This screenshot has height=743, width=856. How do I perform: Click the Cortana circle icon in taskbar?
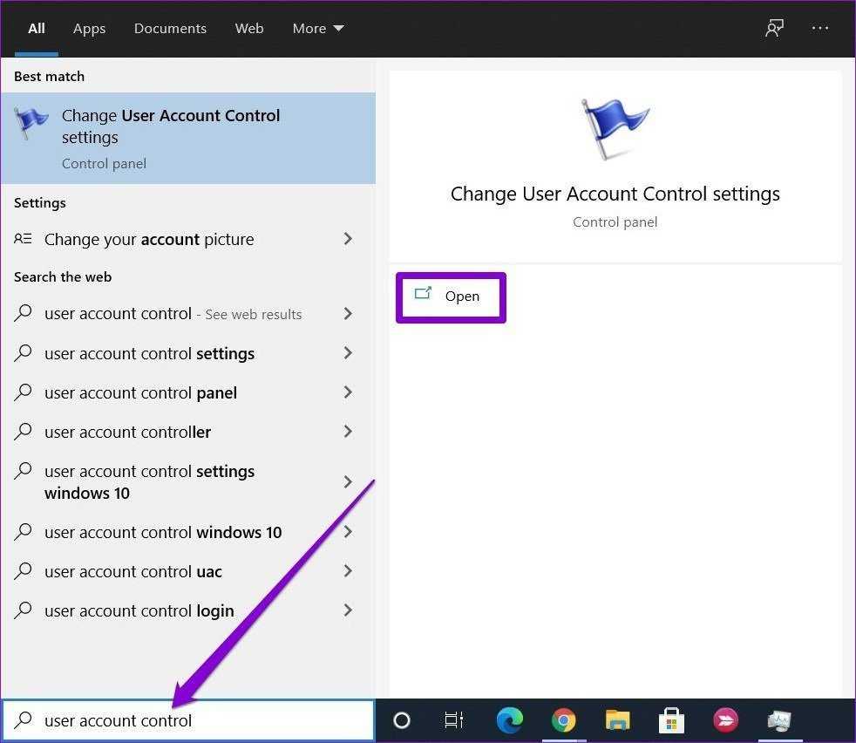click(x=401, y=720)
